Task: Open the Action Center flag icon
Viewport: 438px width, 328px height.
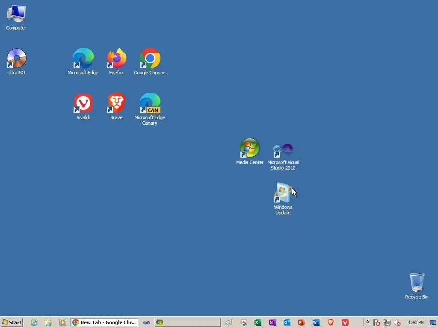Action: click(x=376, y=323)
